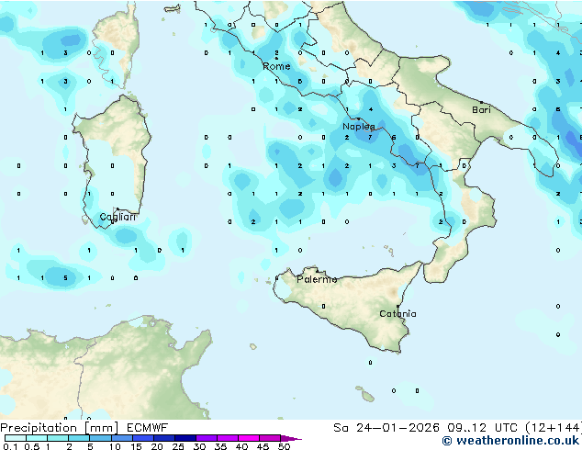Image resolution: width=582 pixels, height=450 pixels.
Task: Select the 30–35 mm purple legend swatch
Action: pyautogui.click(x=207, y=438)
